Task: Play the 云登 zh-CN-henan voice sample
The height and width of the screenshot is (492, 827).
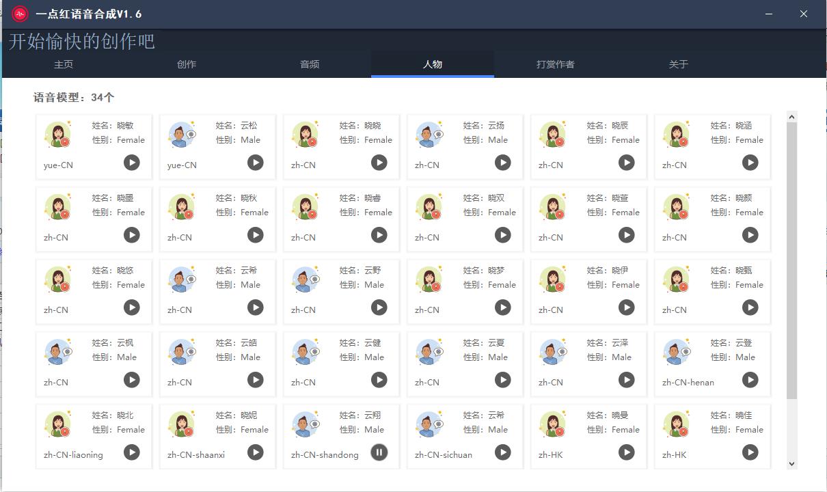Action: pos(750,380)
